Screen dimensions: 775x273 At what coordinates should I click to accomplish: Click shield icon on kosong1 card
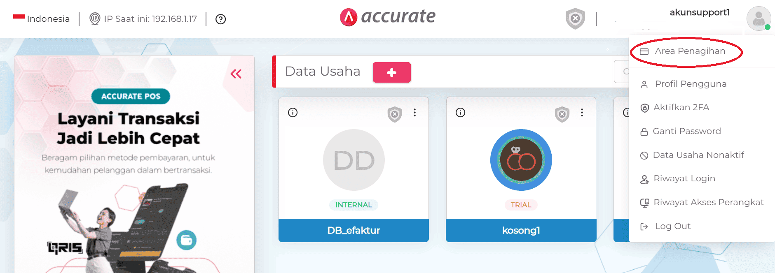[562, 114]
